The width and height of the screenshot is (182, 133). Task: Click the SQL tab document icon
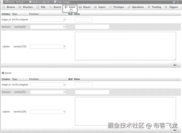pyautogui.click(x=38, y=7)
